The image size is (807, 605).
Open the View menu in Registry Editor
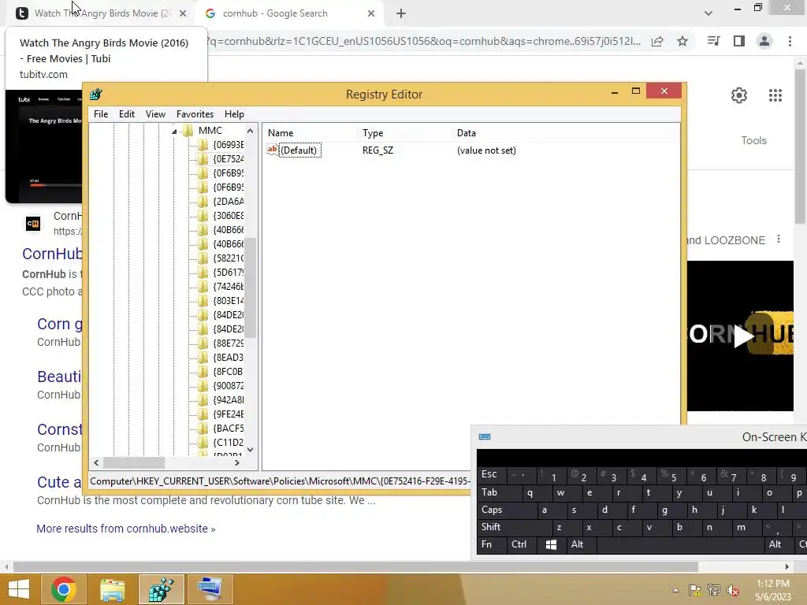point(155,114)
